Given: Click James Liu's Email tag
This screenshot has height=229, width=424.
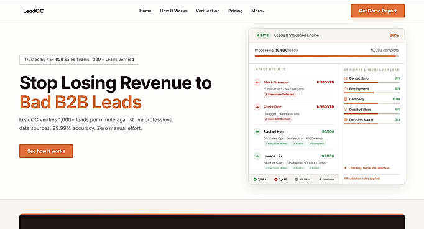Looking at the screenshot, I should (x=314, y=168).
